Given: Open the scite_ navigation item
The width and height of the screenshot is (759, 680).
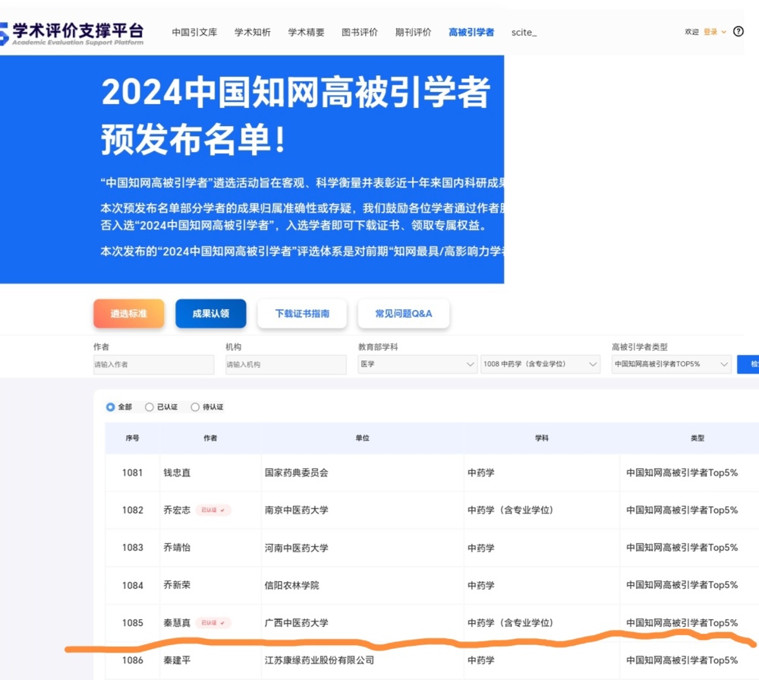Looking at the screenshot, I should point(524,33).
